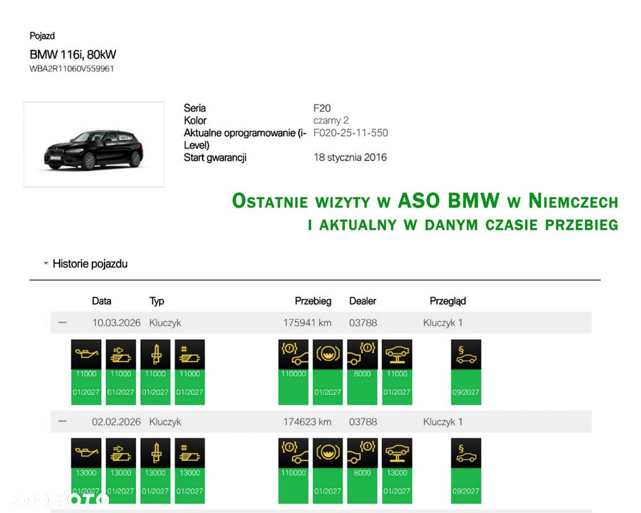Click the Przegląd column header
This screenshot has height=513, width=641.
pos(447,301)
